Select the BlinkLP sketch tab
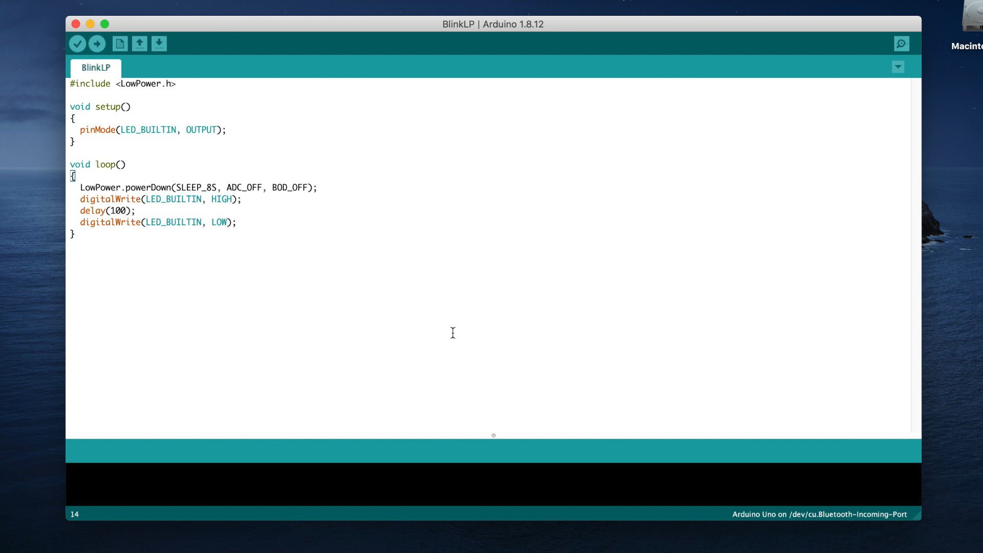 coord(96,68)
